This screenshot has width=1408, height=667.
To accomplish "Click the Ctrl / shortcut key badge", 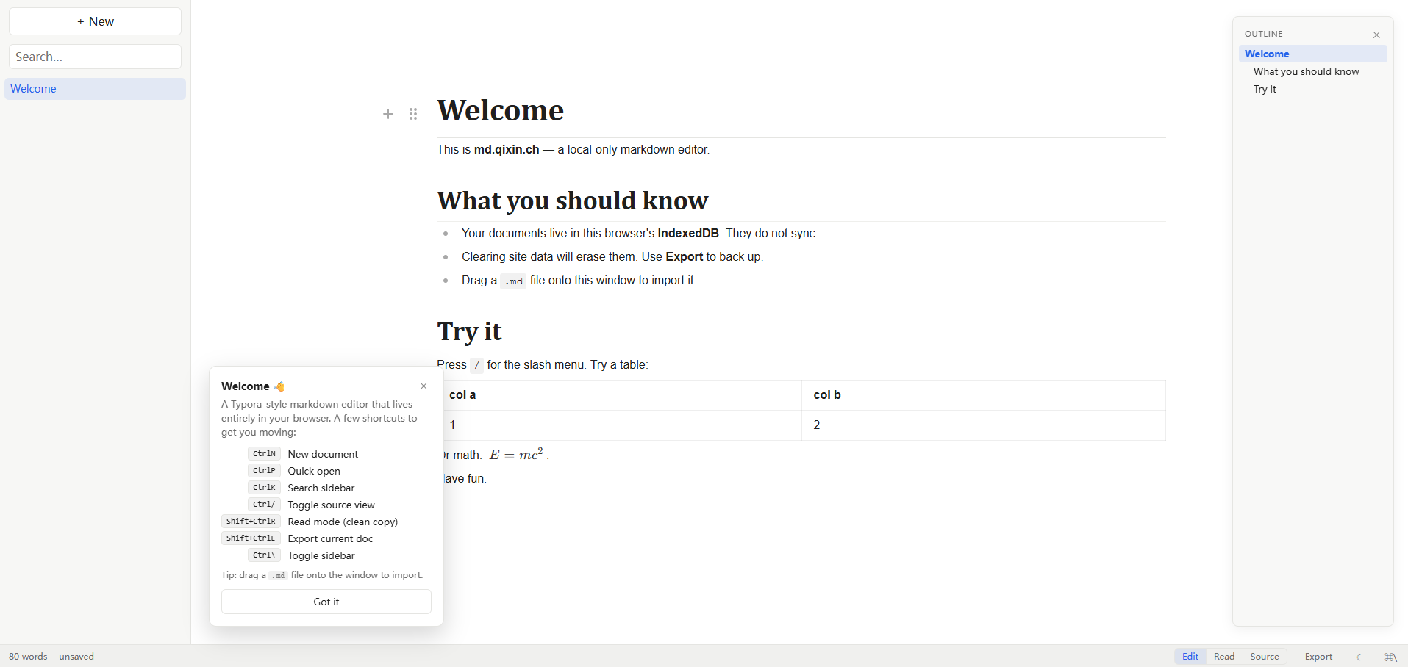I will [264, 505].
